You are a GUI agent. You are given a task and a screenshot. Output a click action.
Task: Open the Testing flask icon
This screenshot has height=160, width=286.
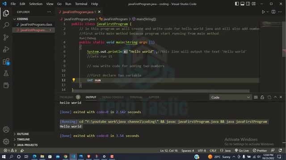coord(6,73)
